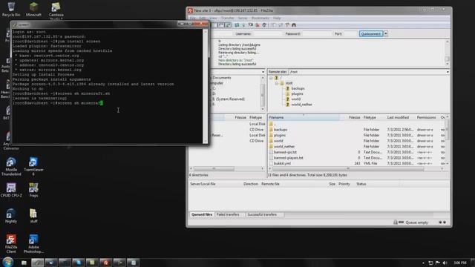Toggle the transfer queue display in toolbar
The width and height of the screenshot is (475, 267).
click(x=228, y=25)
